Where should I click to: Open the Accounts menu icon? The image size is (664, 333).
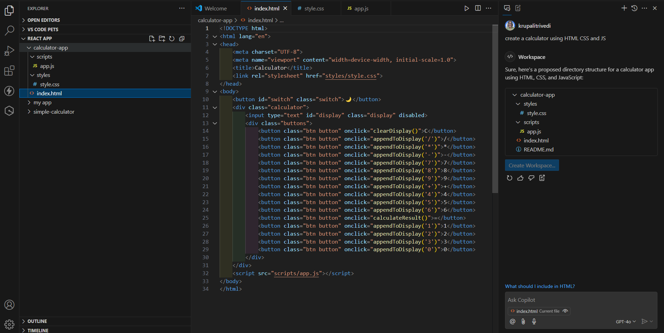coord(9,305)
